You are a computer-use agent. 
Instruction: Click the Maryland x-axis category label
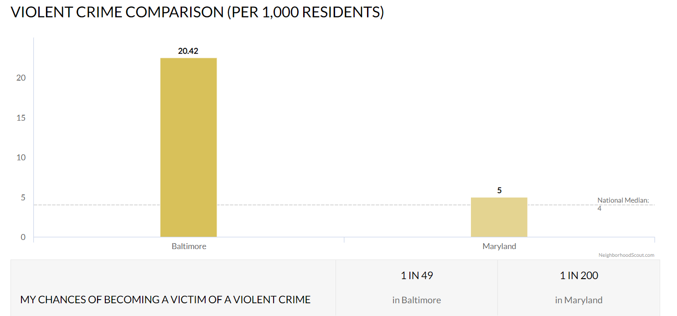click(x=499, y=246)
